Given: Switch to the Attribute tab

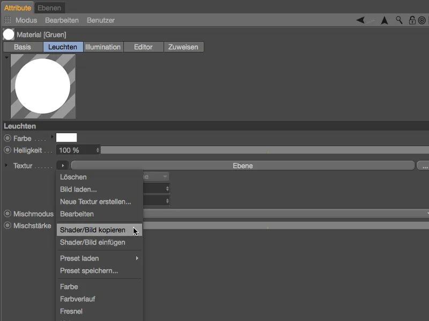Looking at the screenshot, I should click(18, 8).
